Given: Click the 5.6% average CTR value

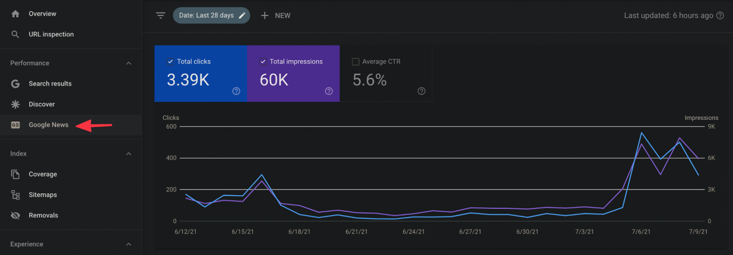Looking at the screenshot, I should 370,80.
